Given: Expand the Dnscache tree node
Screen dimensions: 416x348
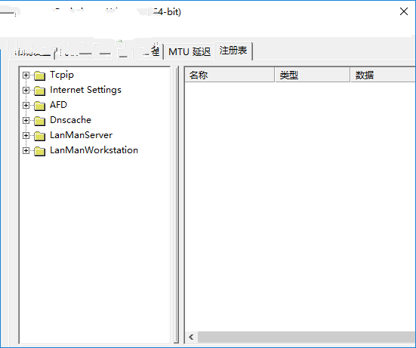Looking at the screenshot, I should (x=26, y=121).
